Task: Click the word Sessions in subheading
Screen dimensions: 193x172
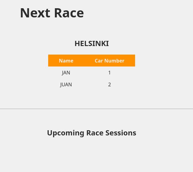Action: 121,133
